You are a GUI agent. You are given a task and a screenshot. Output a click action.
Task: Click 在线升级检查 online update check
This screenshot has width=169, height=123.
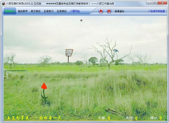click(157, 11)
